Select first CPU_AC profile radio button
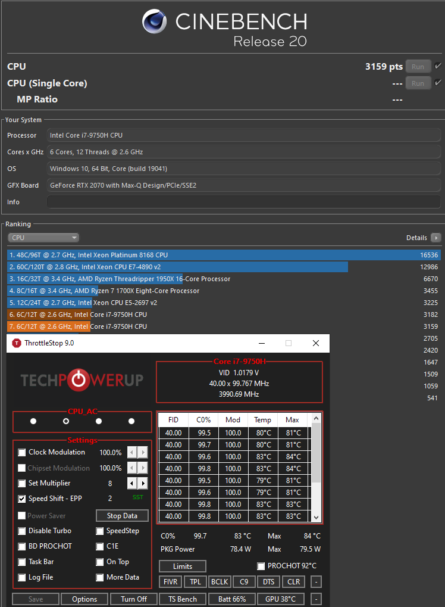This screenshot has width=445, height=607. [33, 421]
